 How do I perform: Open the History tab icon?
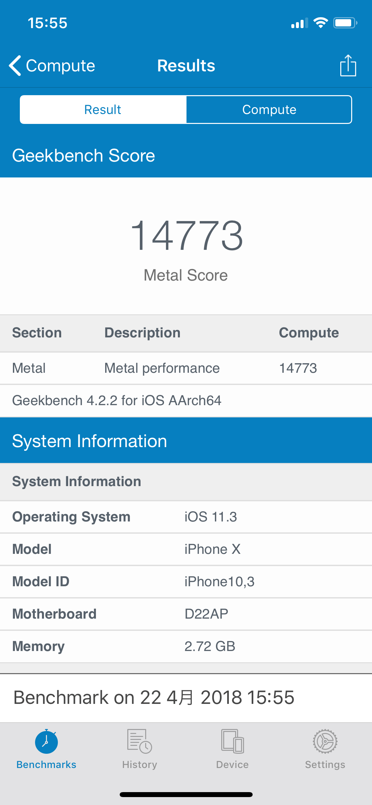point(139,742)
